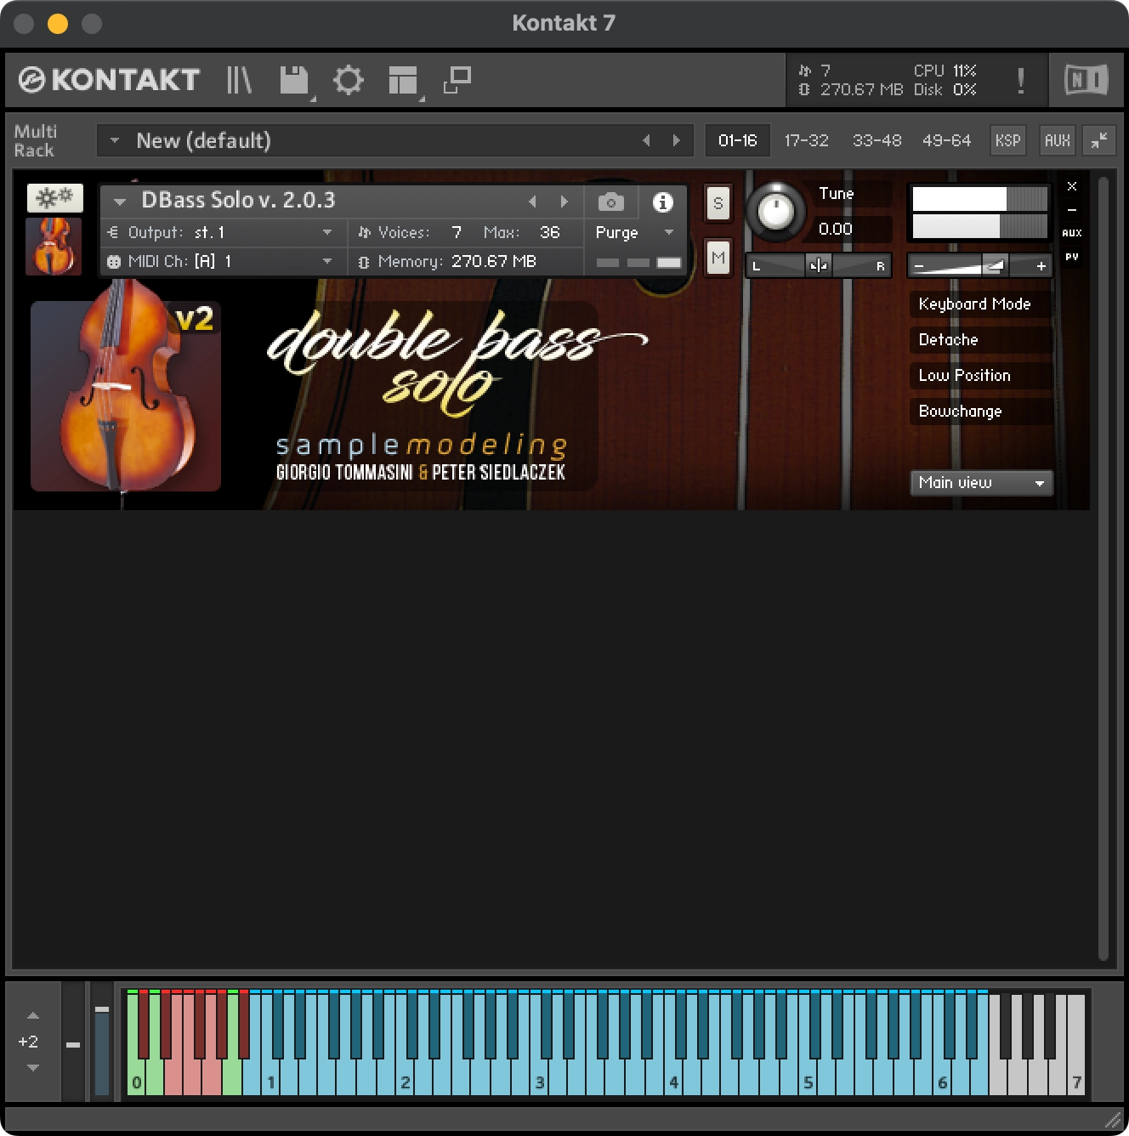This screenshot has height=1136, width=1129.
Task: Expand the DBass Solo instrument name dropdown
Action: pyautogui.click(x=120, y=202)
